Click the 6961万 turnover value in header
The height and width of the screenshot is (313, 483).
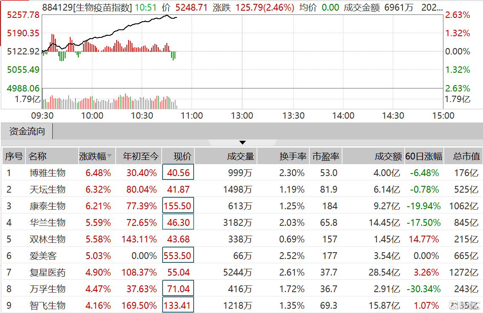399,7
